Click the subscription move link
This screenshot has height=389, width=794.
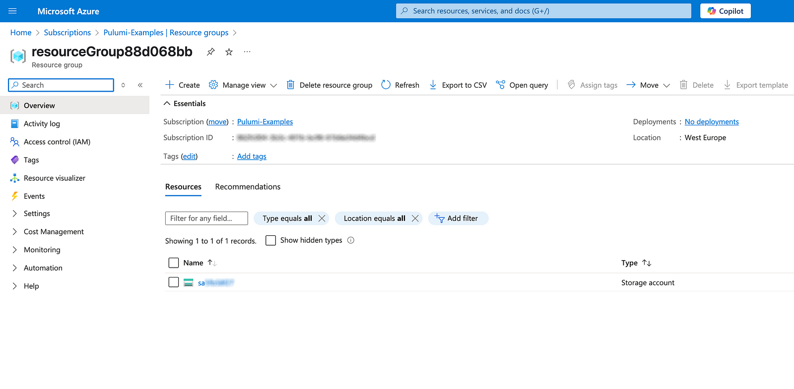click(x=217, y=122)
